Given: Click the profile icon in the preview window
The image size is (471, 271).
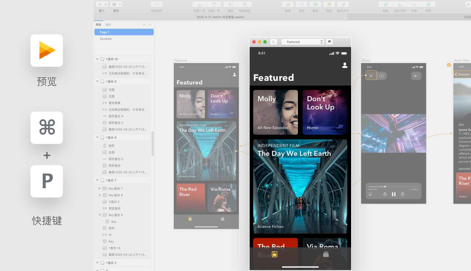Looking at the screenshot, I should point(345,65).
